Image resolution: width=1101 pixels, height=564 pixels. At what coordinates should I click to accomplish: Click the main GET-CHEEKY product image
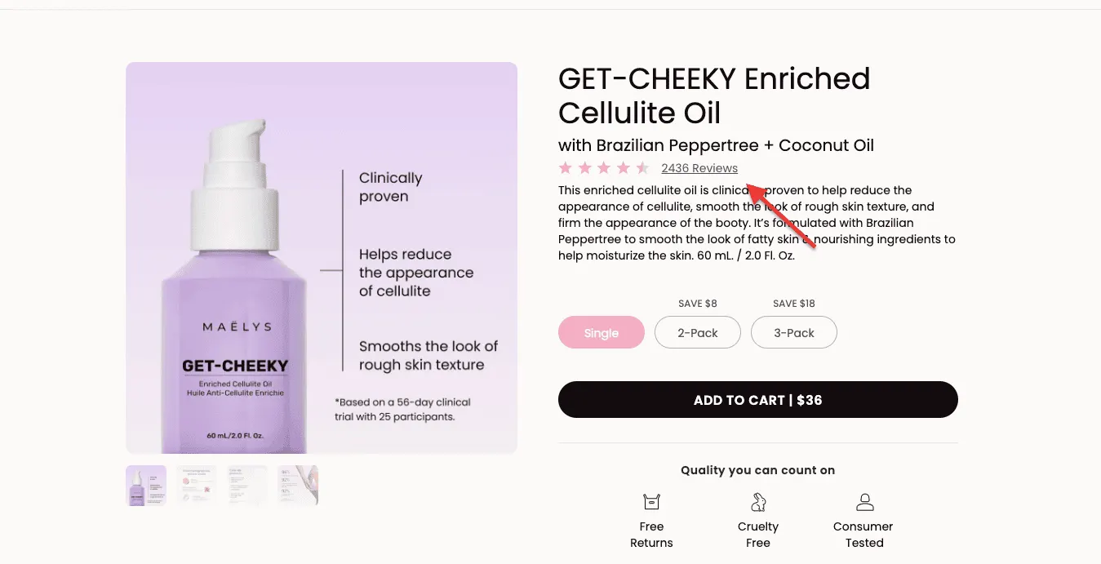tap(321, 257)
